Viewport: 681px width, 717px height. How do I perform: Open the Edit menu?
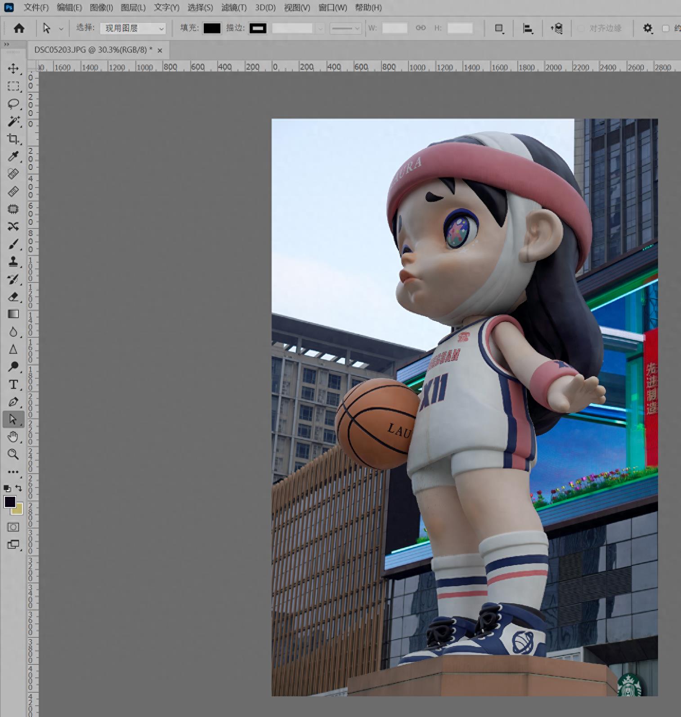click(x=69, y=8)
